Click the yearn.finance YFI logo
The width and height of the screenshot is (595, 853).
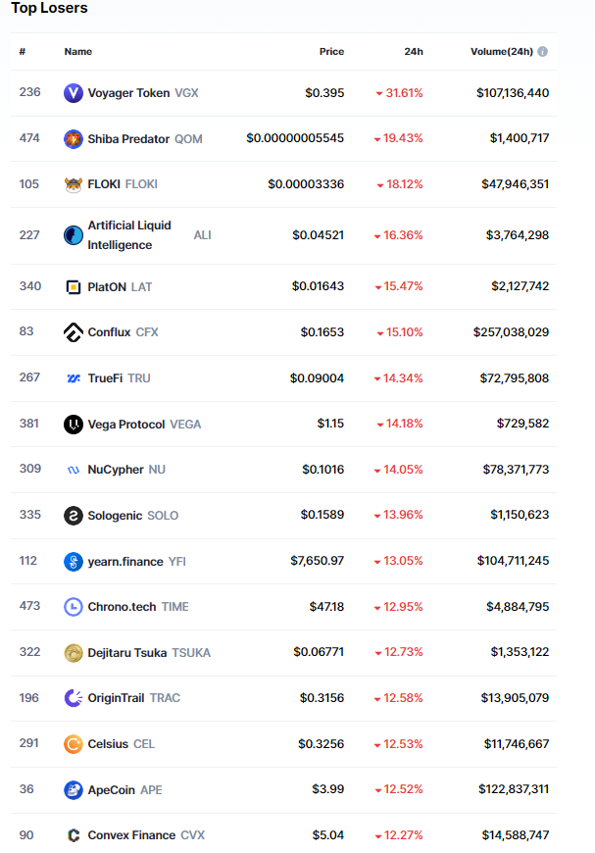(x=74, y=562)
